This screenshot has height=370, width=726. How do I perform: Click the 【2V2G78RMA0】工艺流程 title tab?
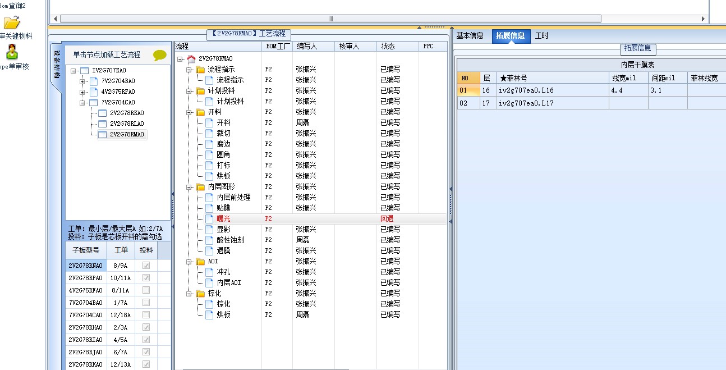(249, 34)
